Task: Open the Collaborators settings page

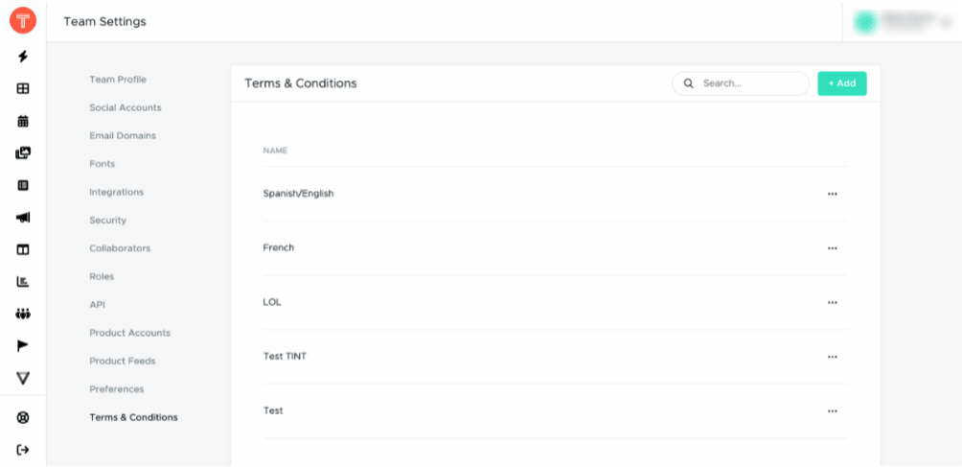Action: click(120, 248)
